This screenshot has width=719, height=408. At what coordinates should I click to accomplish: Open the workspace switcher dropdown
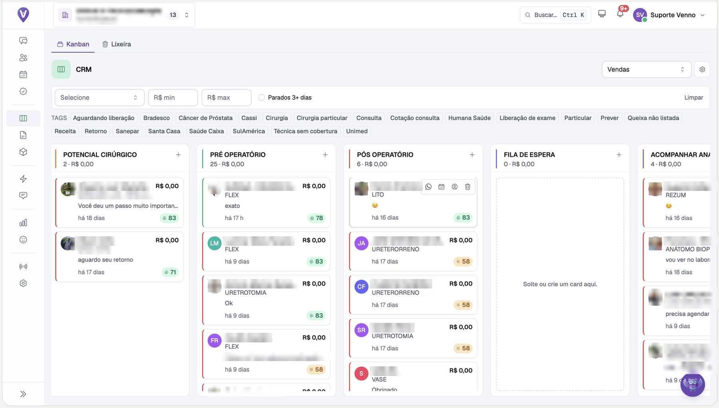pos(124,15)
